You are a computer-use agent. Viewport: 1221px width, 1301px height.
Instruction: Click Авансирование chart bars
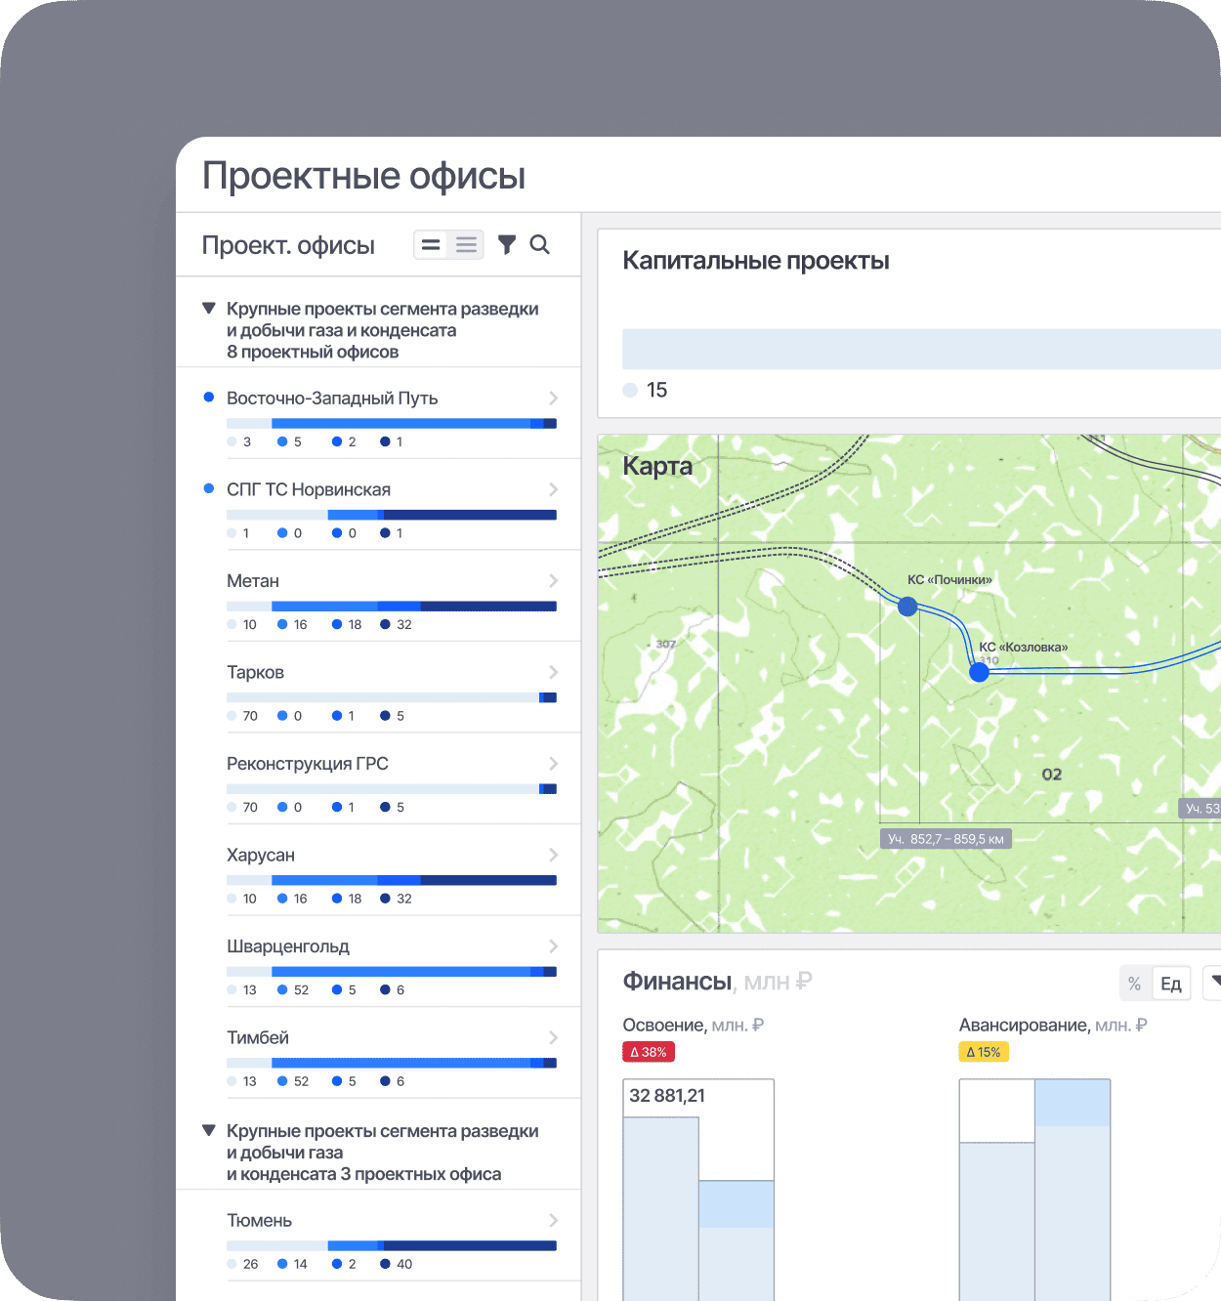1034,1190
